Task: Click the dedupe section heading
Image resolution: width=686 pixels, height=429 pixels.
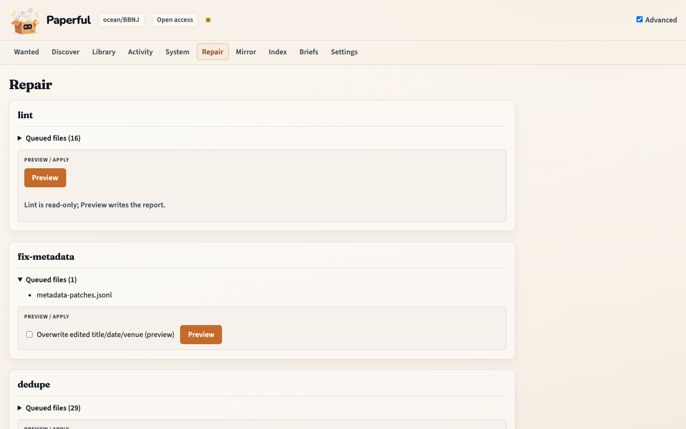Action: (x=34, y=385)
